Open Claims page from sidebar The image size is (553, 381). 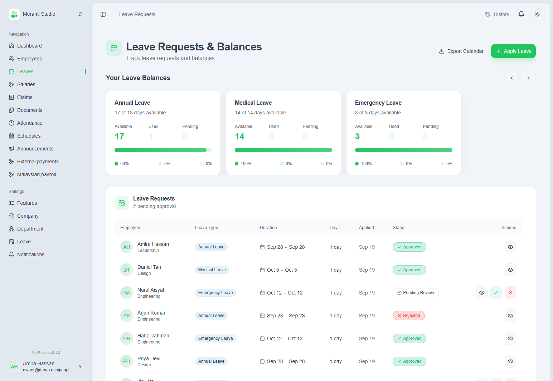pyautogui.click(x=46, y=97)
